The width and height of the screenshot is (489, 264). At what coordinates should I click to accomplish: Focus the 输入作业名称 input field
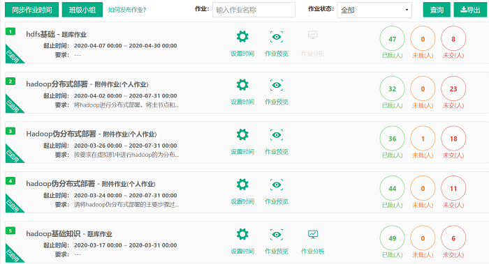(x=254, y=10)
